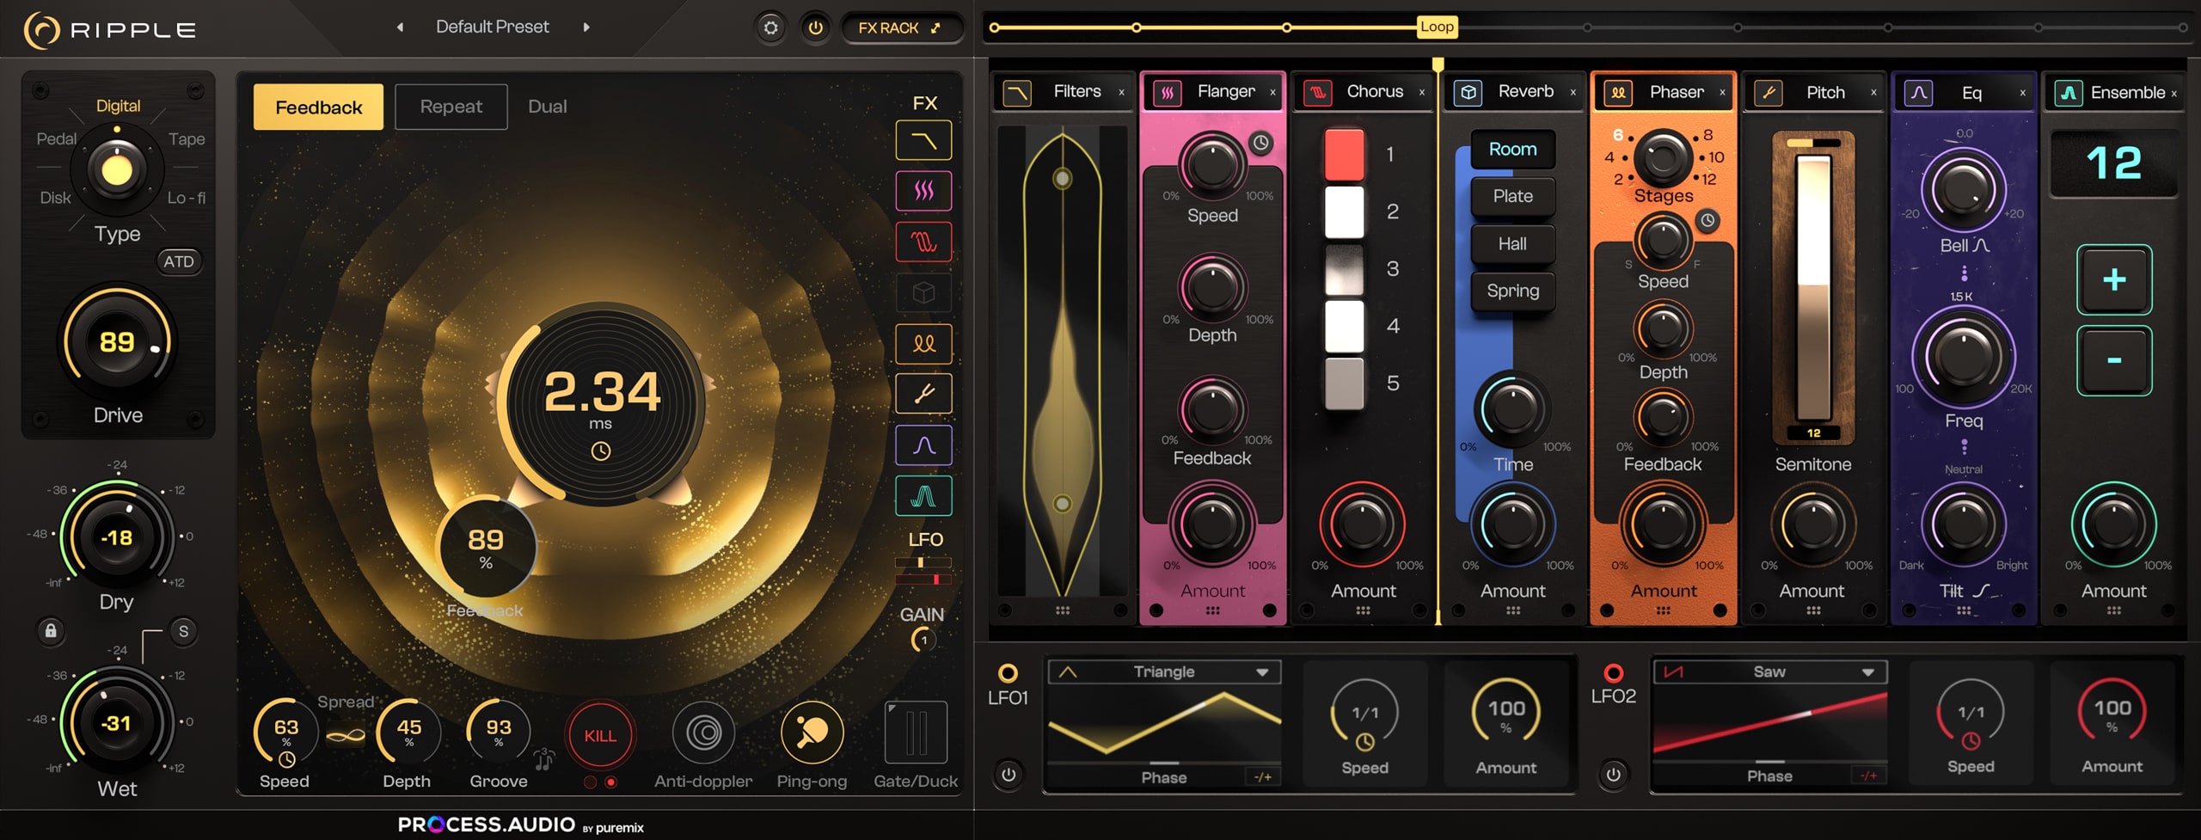This screenshot has height=840, width=2201.
Task: Select the Pitch tuning-fork icon
Action: 923,394
